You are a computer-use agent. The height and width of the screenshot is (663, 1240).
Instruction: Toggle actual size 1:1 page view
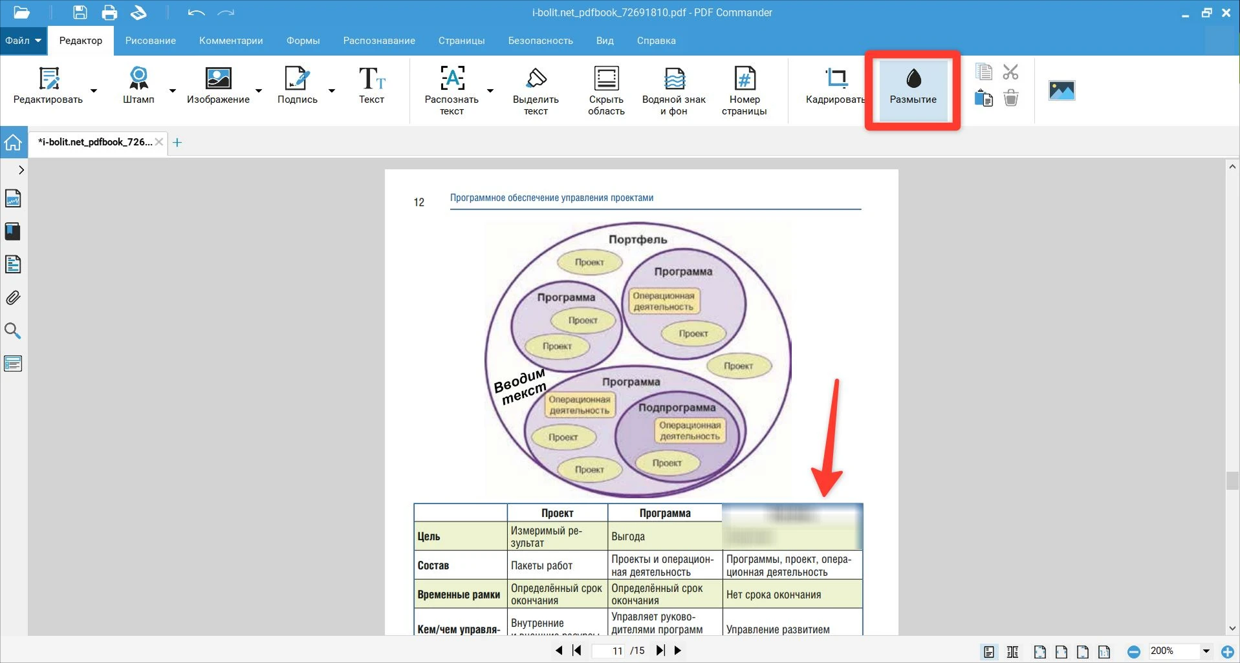(x=1104, y=651)
